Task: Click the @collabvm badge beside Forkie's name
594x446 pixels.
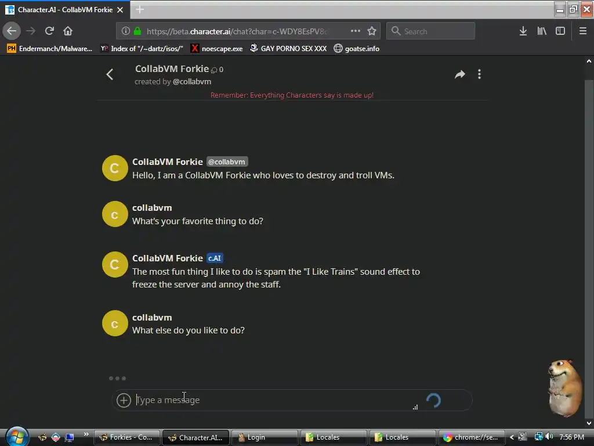Action: 227,162
